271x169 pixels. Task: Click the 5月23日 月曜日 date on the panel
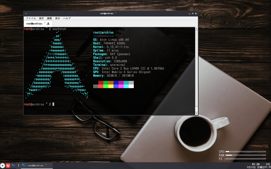pyautogui.click(x=255, y=167)
